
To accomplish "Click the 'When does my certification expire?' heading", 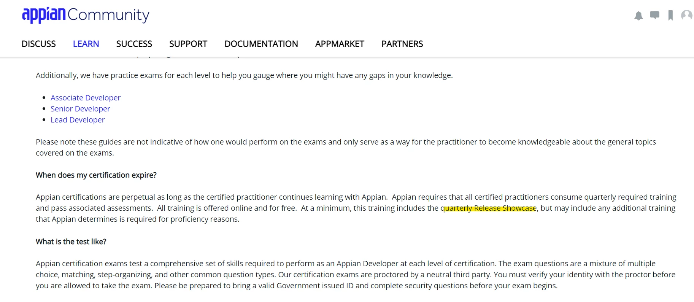I will pos(96,175).
